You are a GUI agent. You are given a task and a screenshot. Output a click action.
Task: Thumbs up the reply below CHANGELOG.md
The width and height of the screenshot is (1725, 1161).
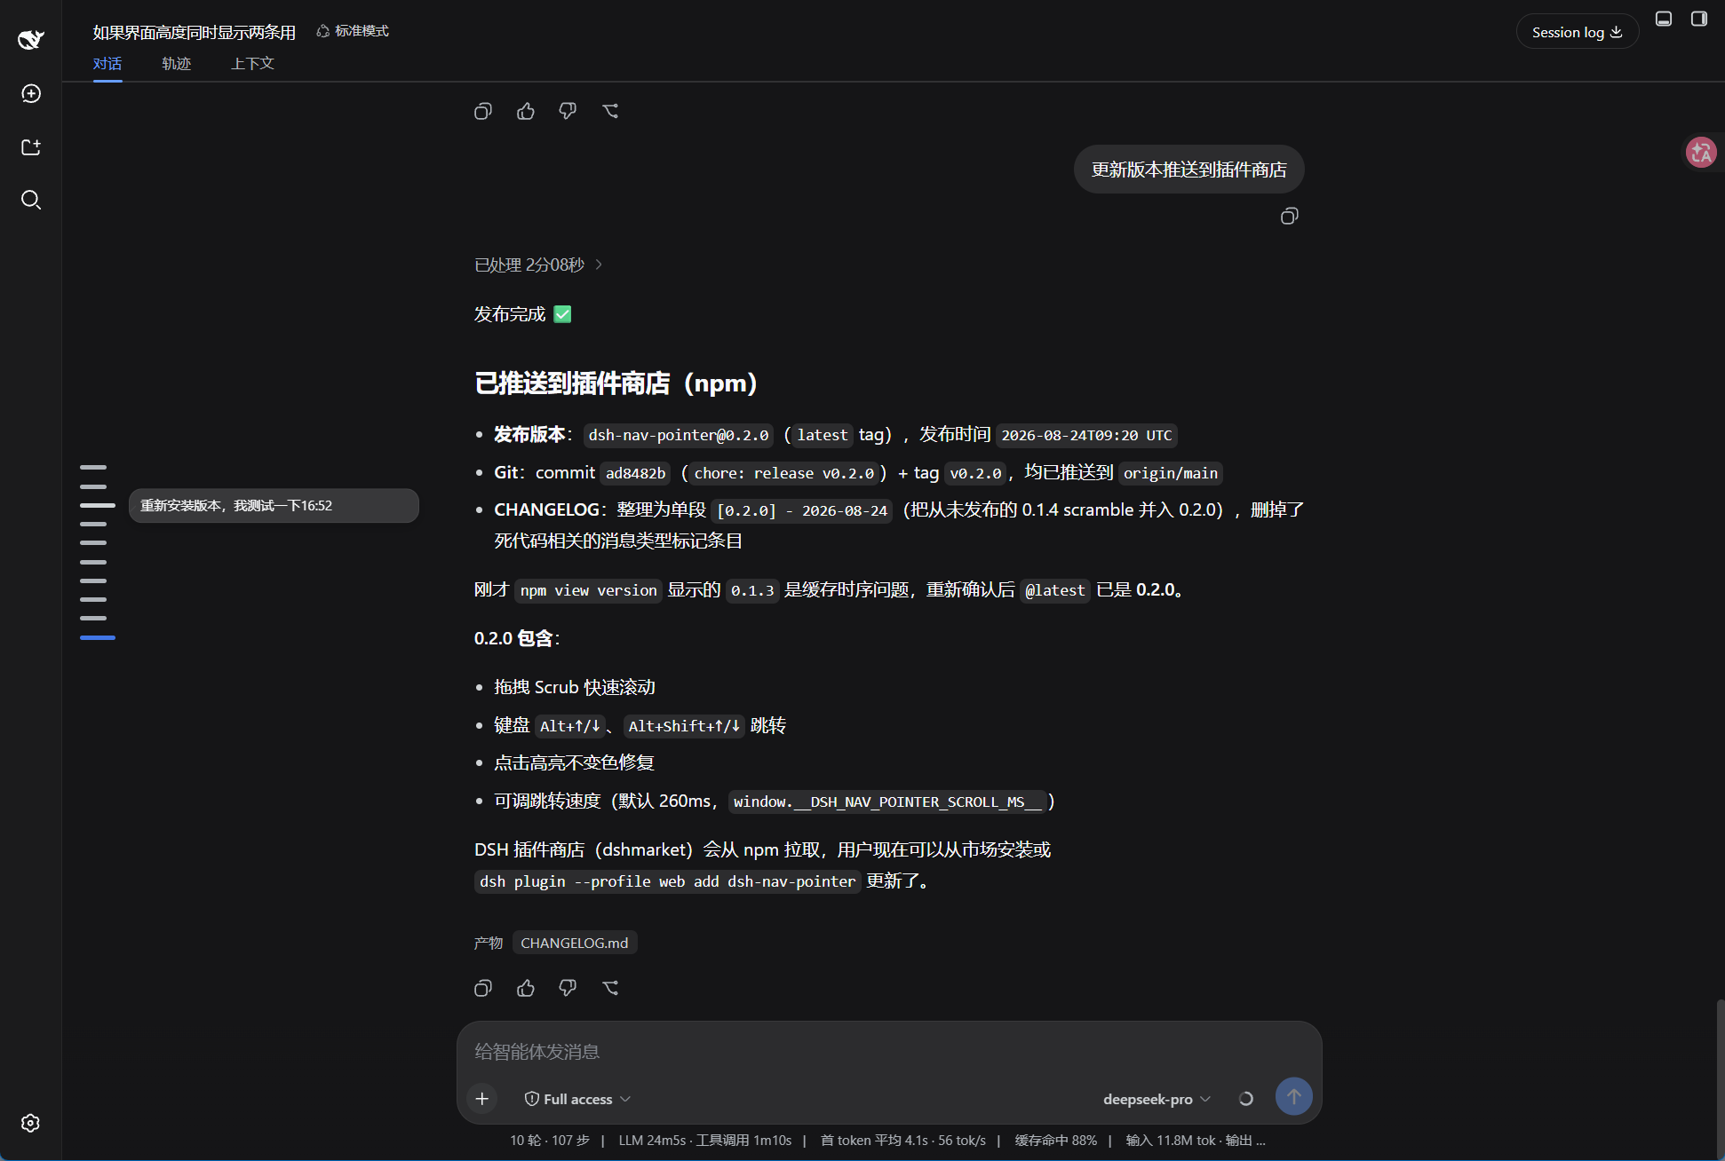526,988
